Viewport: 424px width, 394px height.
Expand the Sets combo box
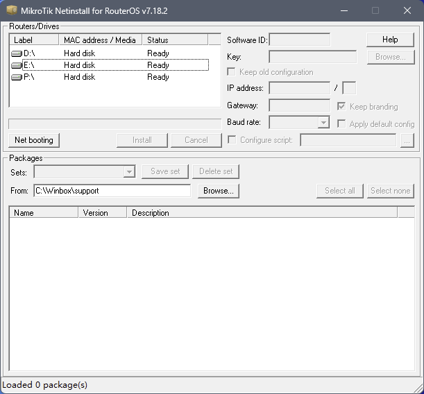pos(129,171)
